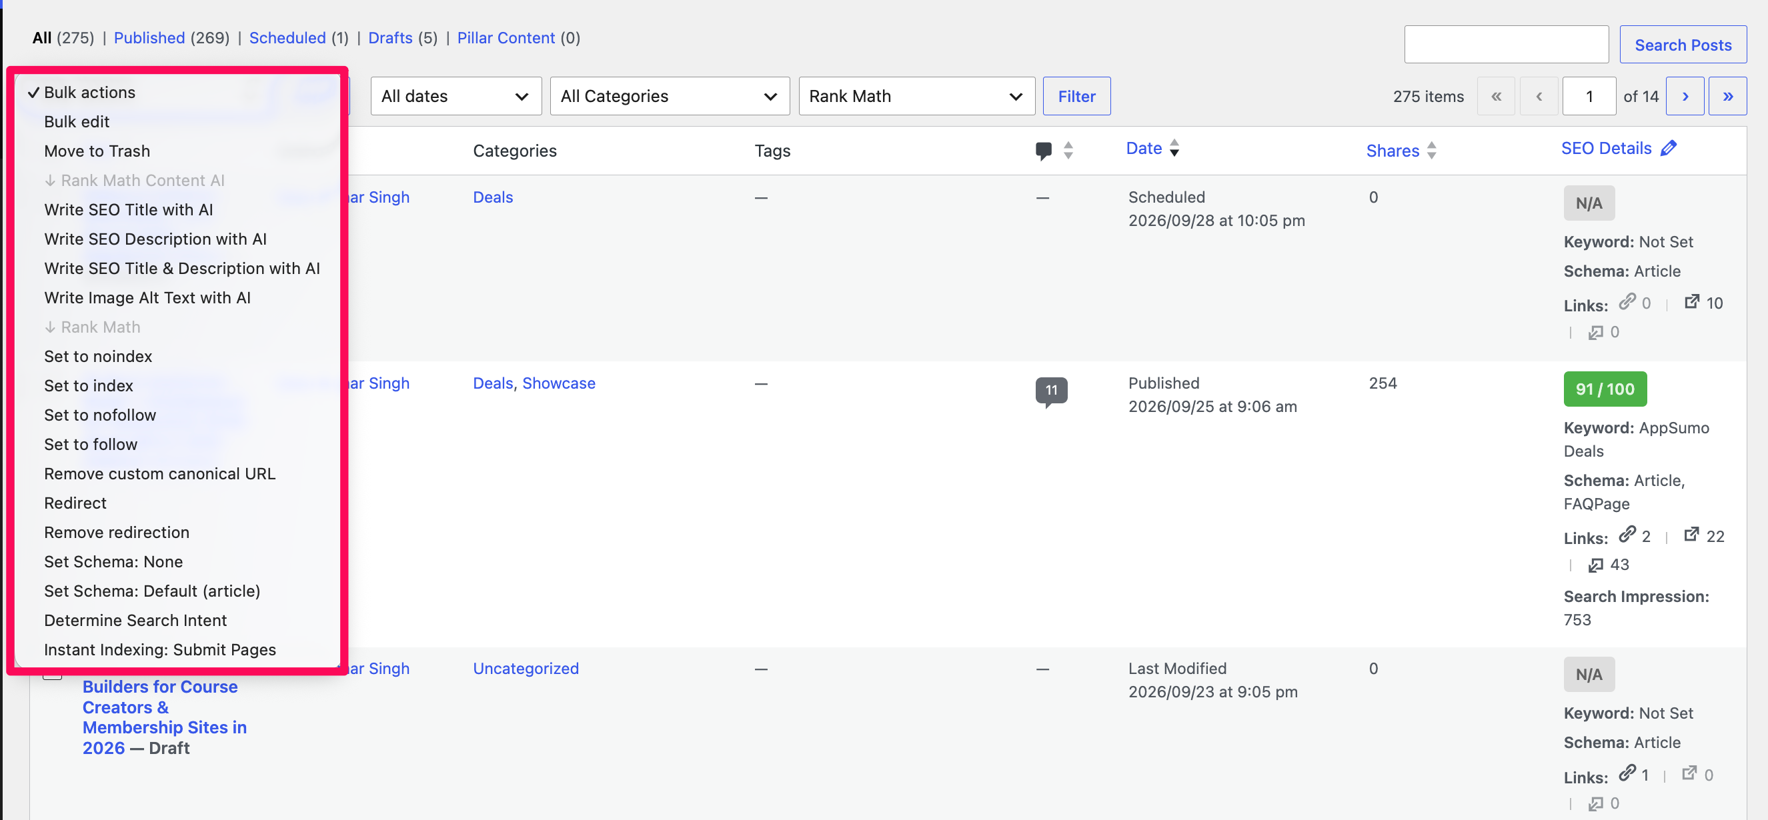Click the Showcase category link
This screenshot has height=820, width=1768.
[x=559, y=383]
